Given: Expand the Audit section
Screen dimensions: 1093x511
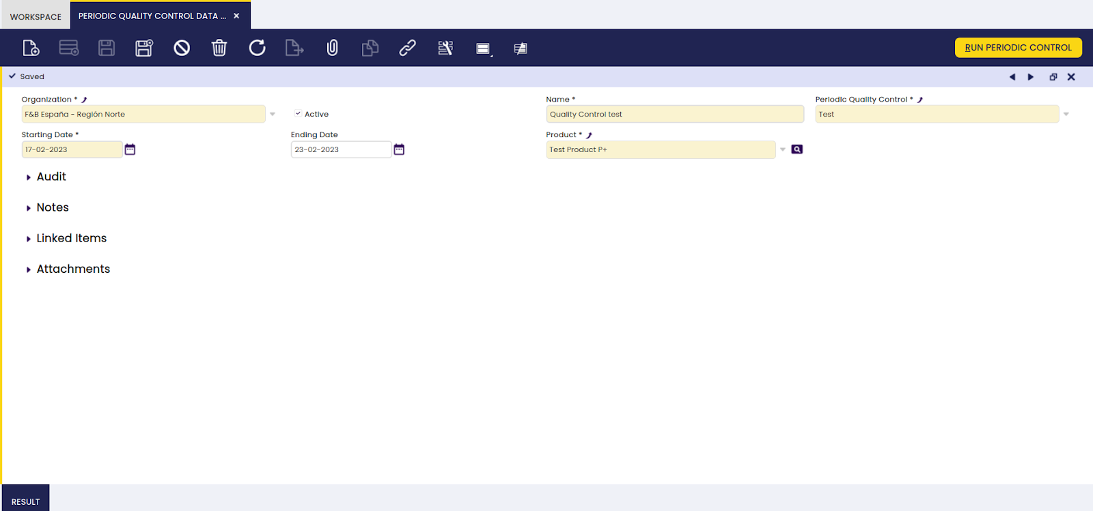Looking at the screenshot, I should [51, 177].
